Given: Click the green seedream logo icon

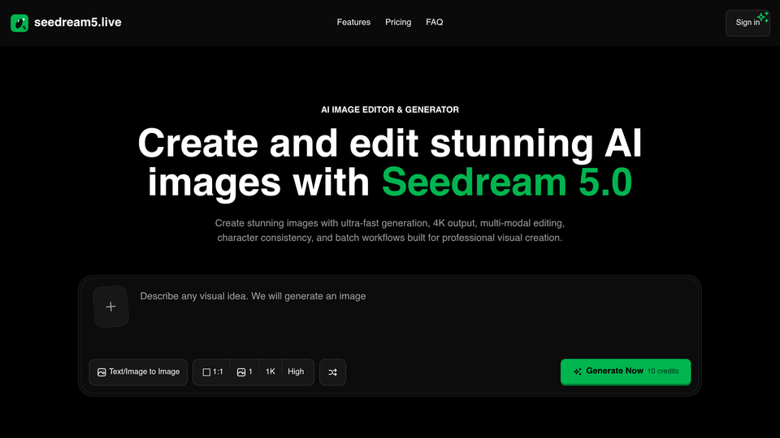Looking at the screenshot, I should point(19,23).
